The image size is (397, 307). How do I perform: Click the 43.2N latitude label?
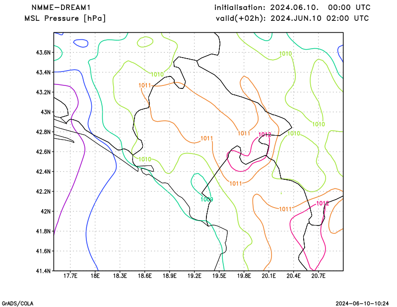pyautogui.click(x=43, y=92)
